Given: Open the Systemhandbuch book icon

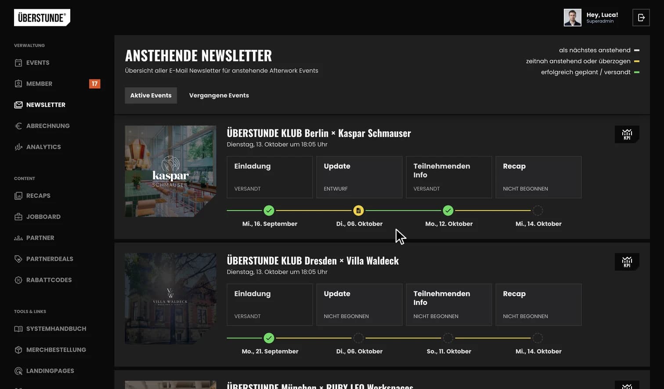Looking at the screenshot, I should coord(18,329).
